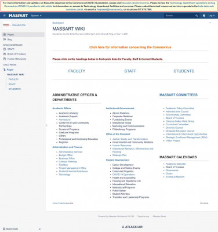Open the Administrative Services link
The height and width of the screenshot is (232, 218).
[x=71, y=152]
